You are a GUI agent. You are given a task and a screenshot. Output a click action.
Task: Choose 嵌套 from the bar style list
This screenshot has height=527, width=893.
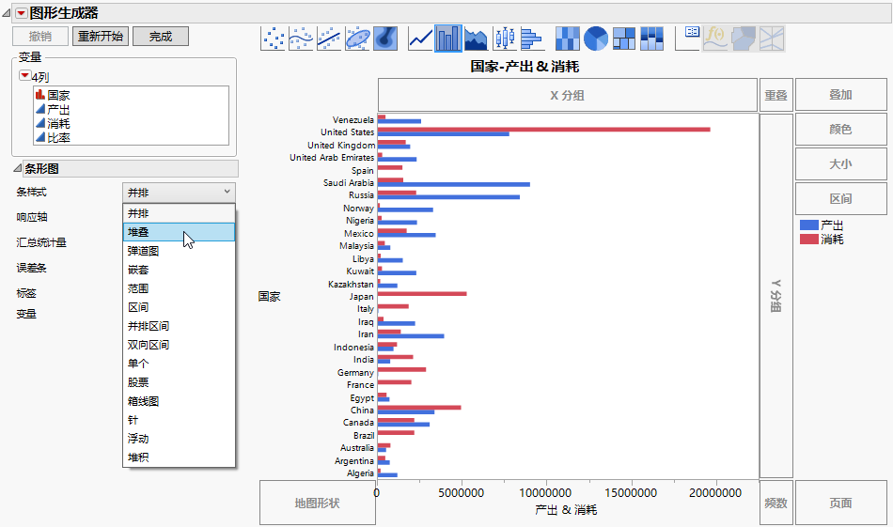(x=179, y=270)
